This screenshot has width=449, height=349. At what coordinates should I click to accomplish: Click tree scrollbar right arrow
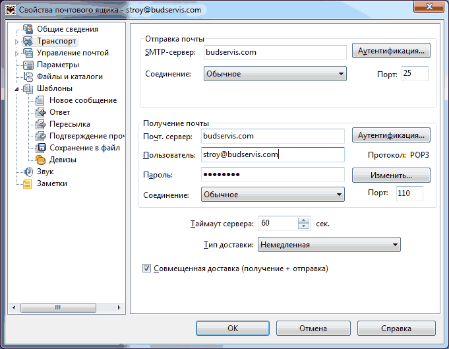pyautogui.click(x=119, y=307)
